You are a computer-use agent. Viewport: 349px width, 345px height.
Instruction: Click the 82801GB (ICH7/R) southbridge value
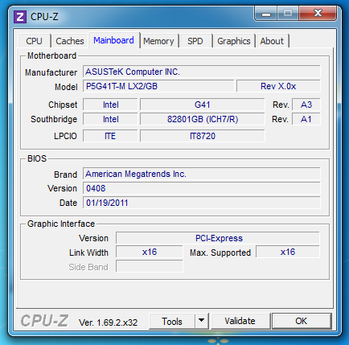point(202,119)
